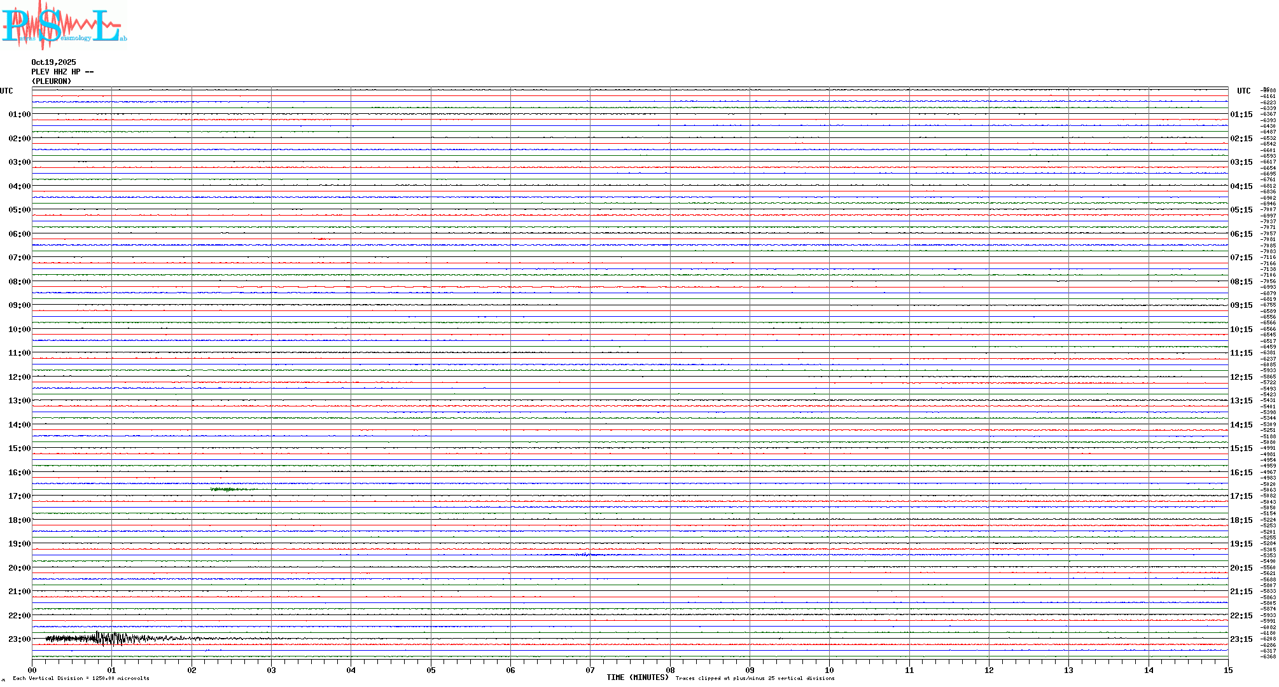Click the Oct19,2025 date label

(x=53, y=62)
